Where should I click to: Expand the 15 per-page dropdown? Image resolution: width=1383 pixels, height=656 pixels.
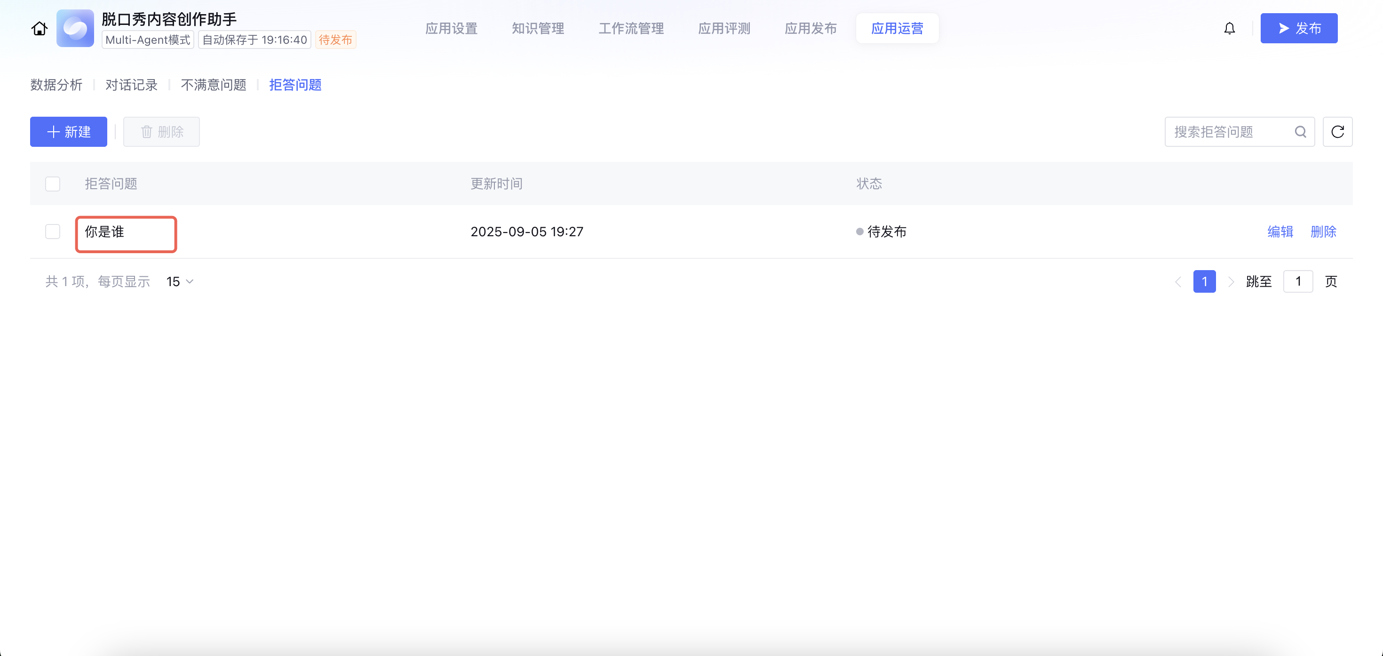coord(180,281)
